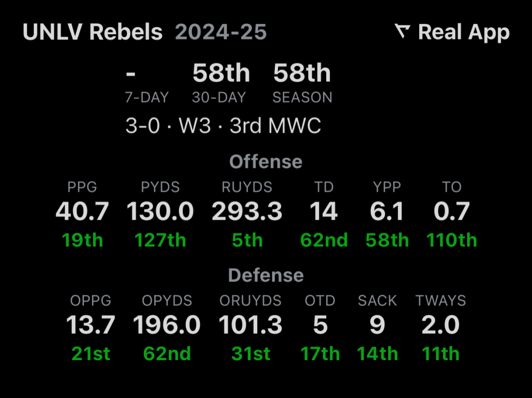Image resolution: width=532 pixels, height=398 pixels.
Task: Select the SEASON ranking label
Action: coord(302,97)
